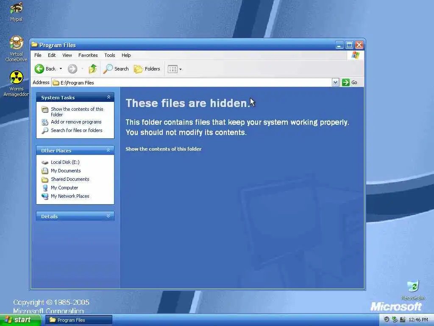Click the Add or remove programs icon

(x=45, y=122)
